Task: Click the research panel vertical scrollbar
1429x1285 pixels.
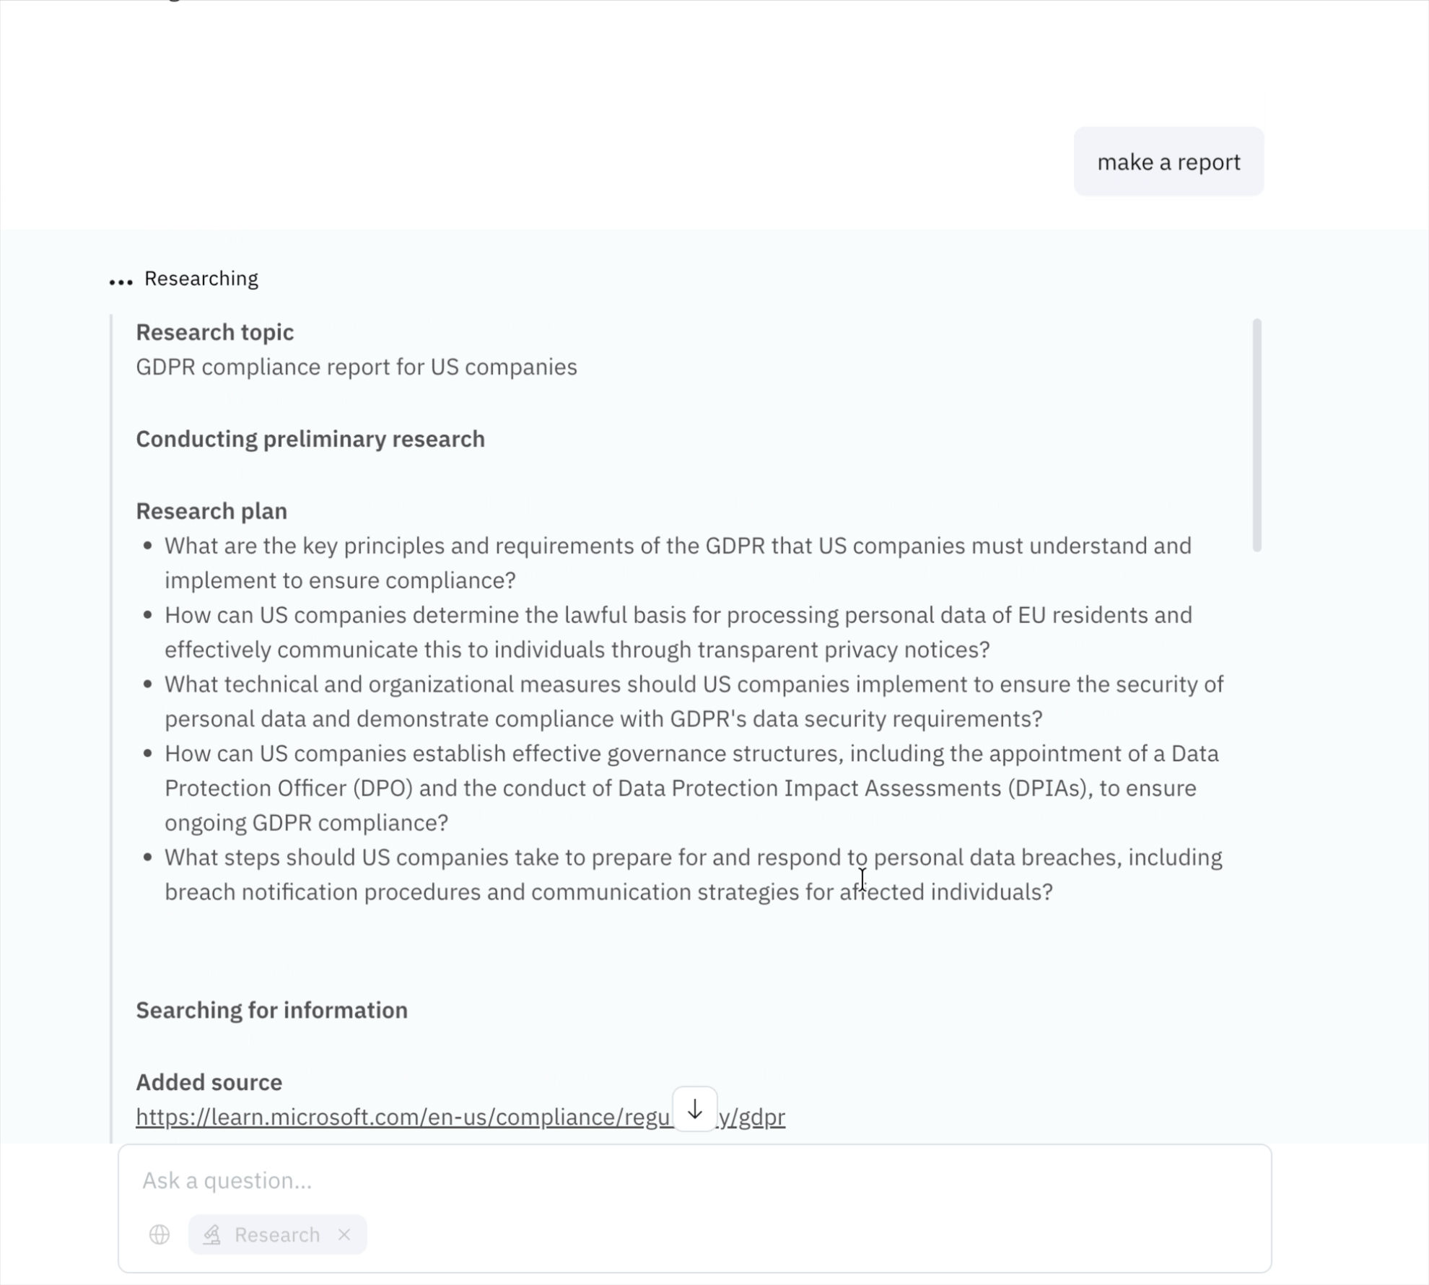Action: pyautogui.click(x=1257, y=435)
